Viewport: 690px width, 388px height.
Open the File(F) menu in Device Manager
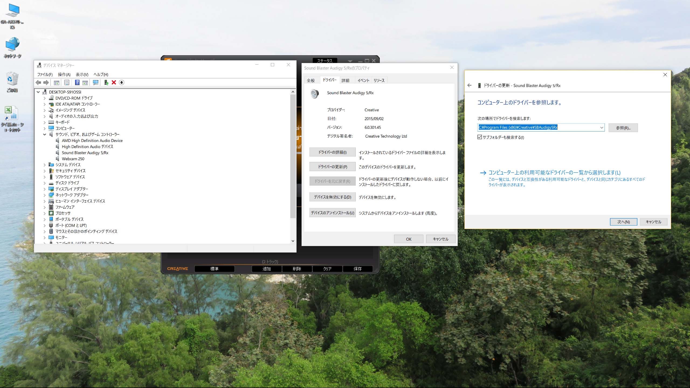tap(45, 75)
